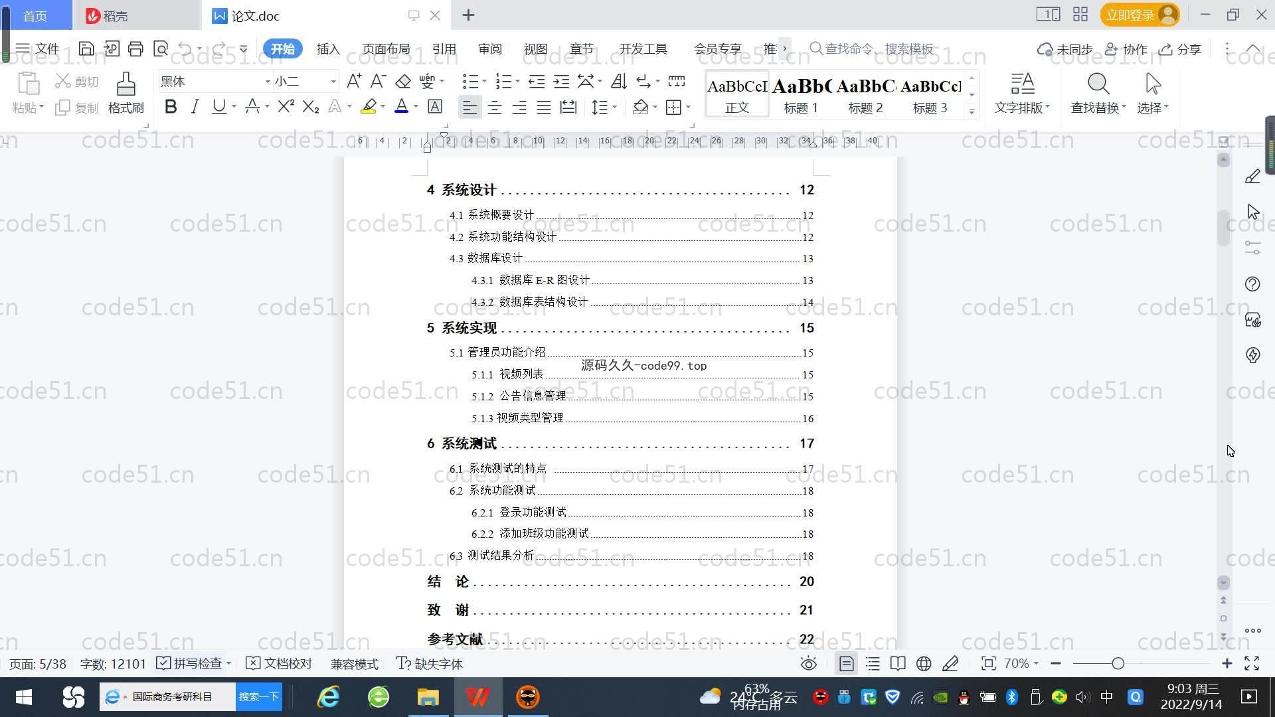Open the 审阅 Review tab
Image resolution: width=1275 pixels, height=717 pixels.
coord(489,48)
